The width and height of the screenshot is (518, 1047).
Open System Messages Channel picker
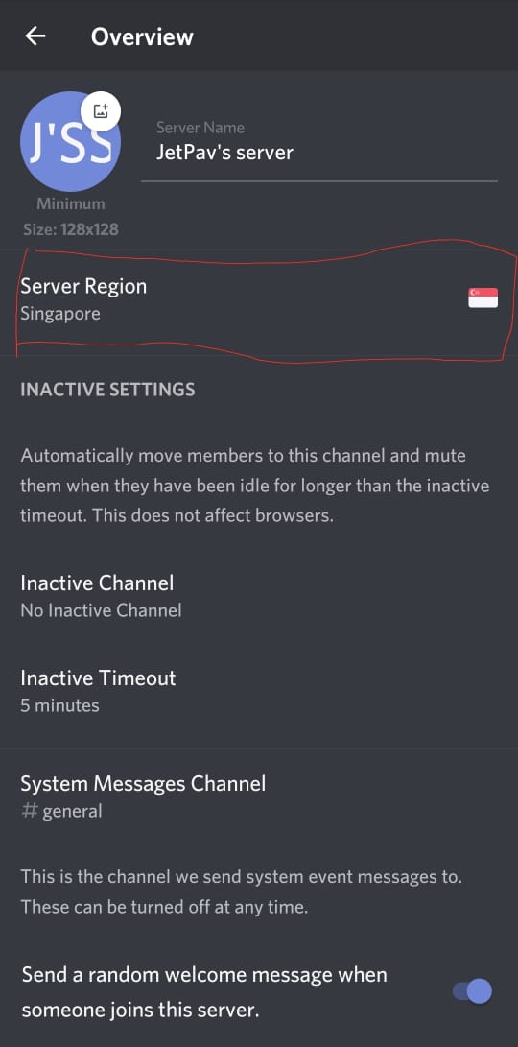[259, 797]
